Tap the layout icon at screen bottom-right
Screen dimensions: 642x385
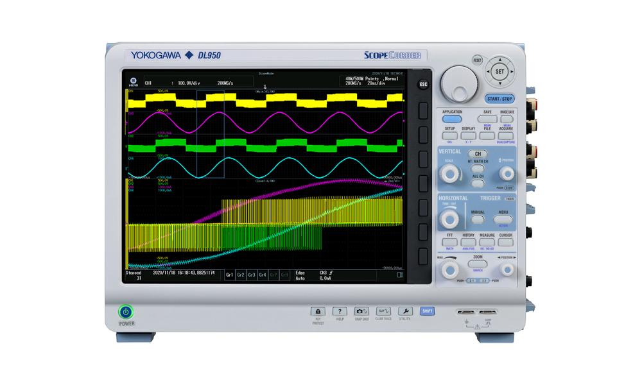coord(399,275)
